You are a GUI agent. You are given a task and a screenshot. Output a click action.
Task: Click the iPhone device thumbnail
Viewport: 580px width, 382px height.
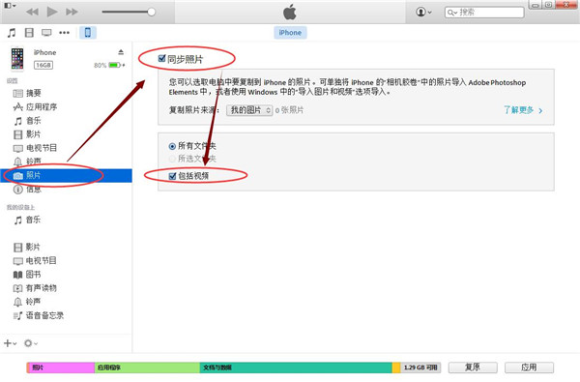point(17,58)
